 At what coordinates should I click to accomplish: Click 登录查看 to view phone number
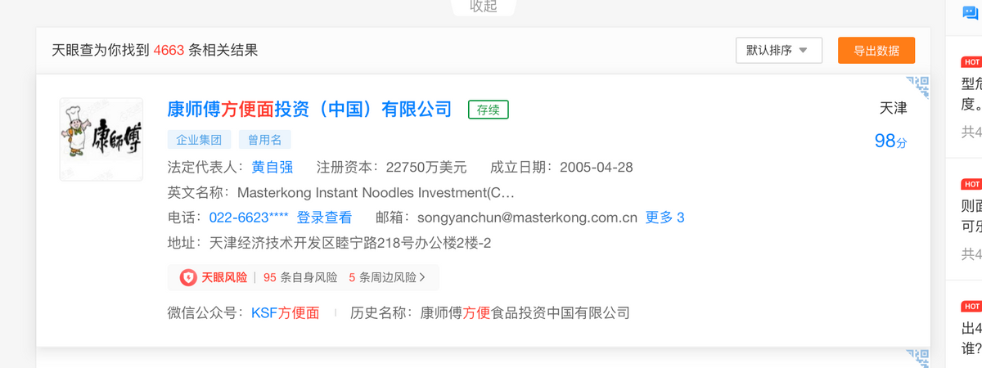point(324,218)
